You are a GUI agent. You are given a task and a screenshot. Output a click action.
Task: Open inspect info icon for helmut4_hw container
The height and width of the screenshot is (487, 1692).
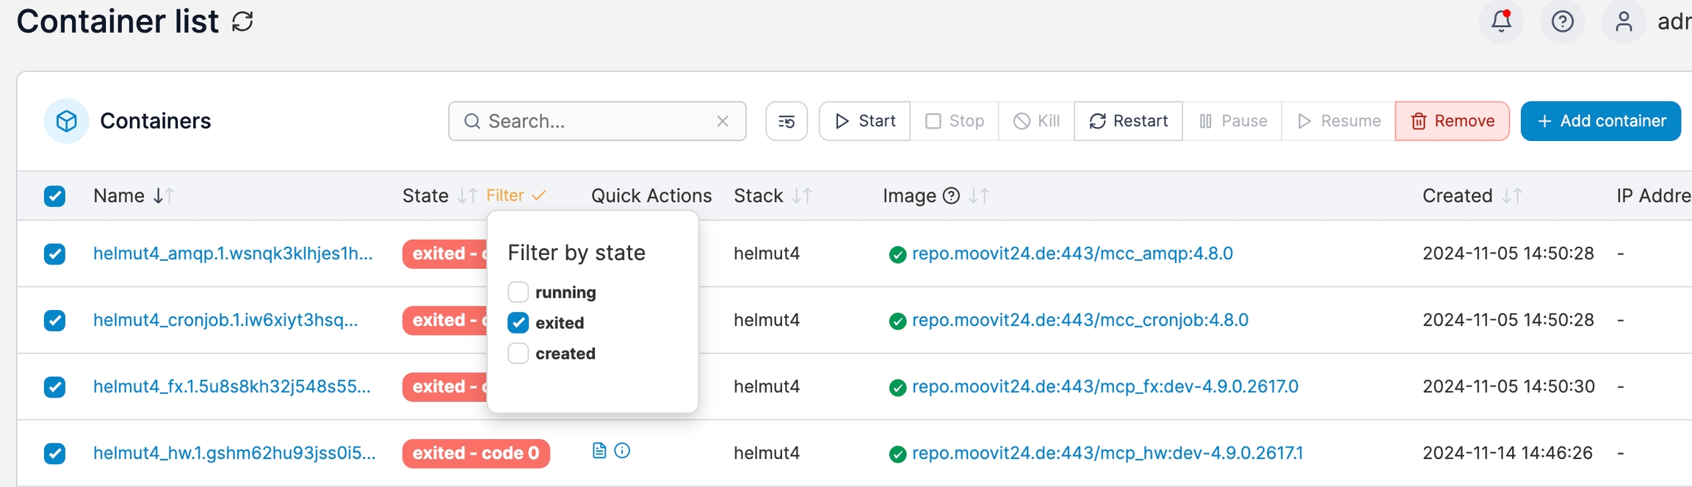tap(622, 451)
